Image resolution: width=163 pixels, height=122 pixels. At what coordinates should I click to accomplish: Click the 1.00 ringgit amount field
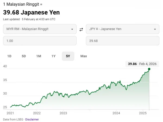40,41
